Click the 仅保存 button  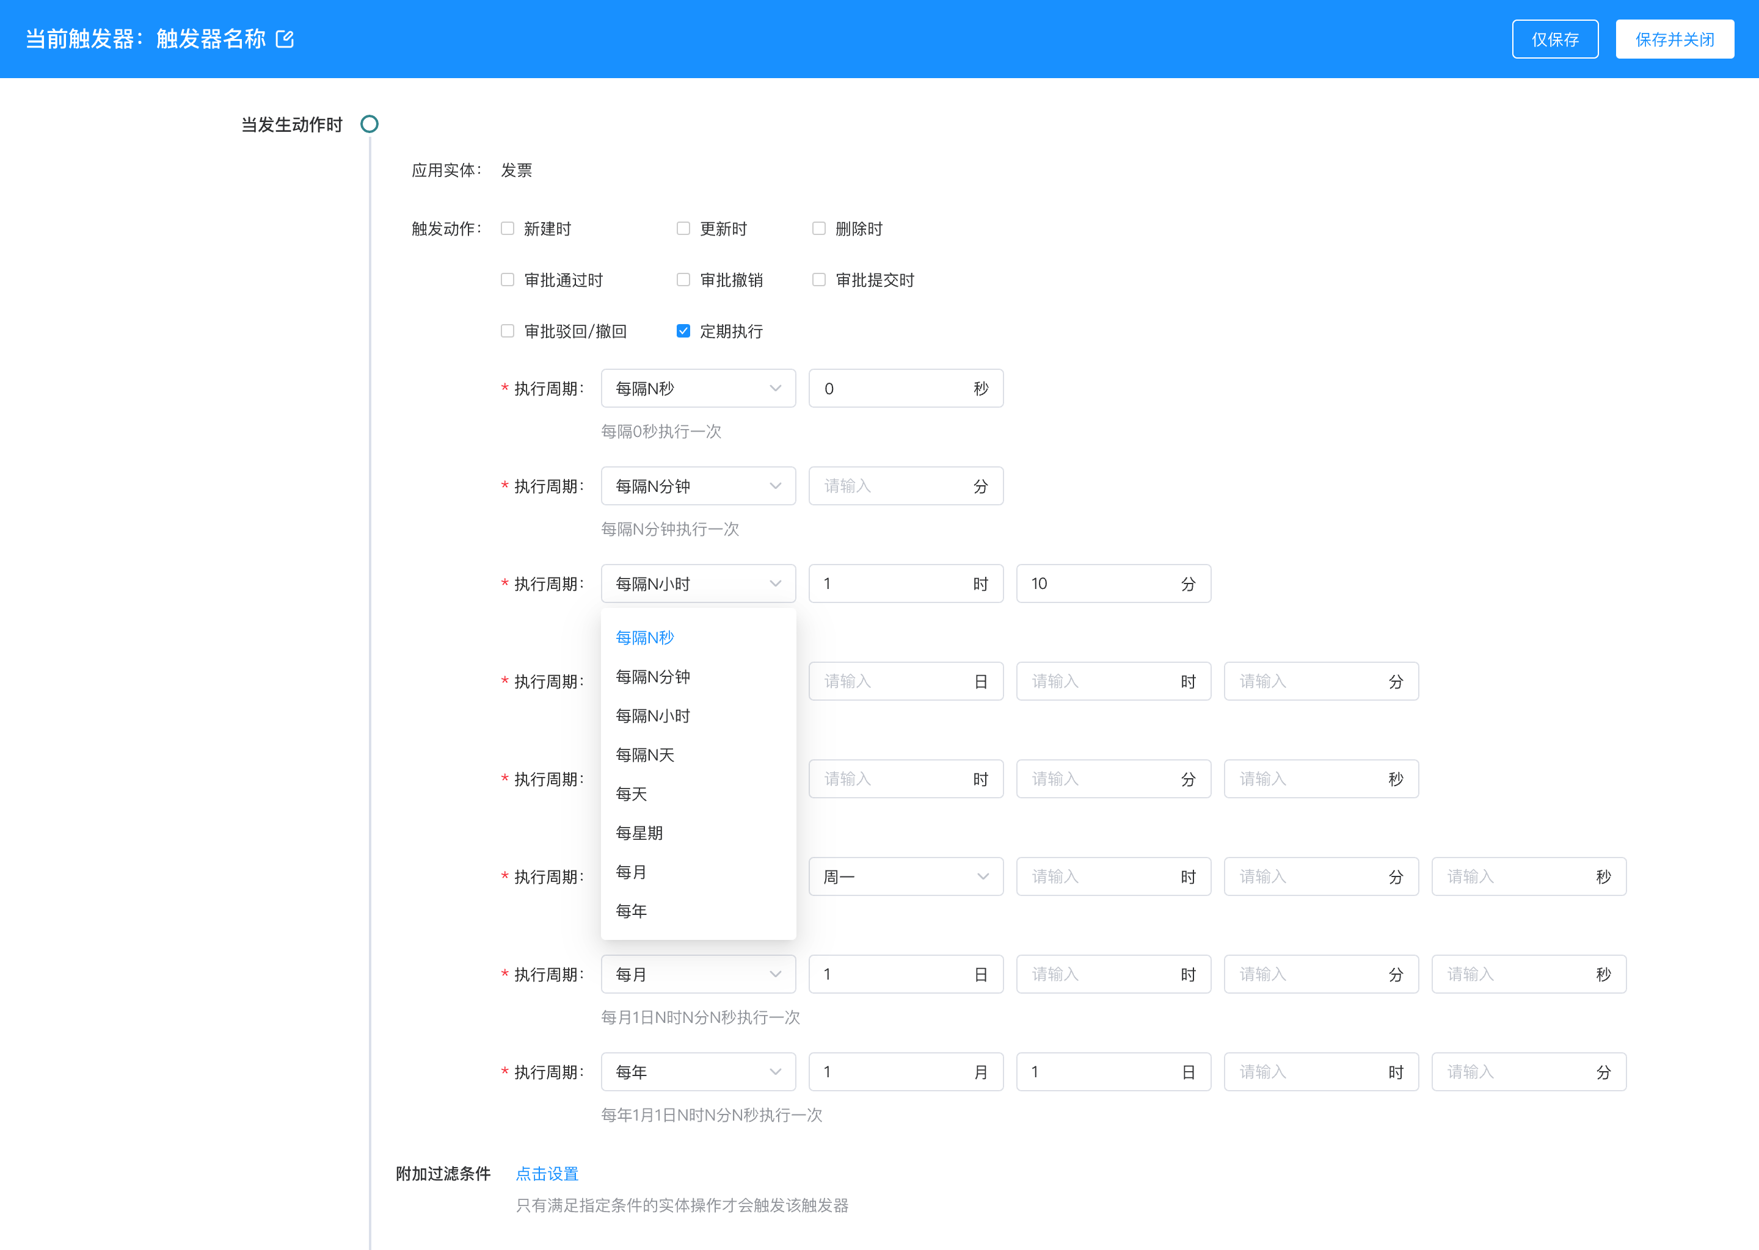point(1554,39)
